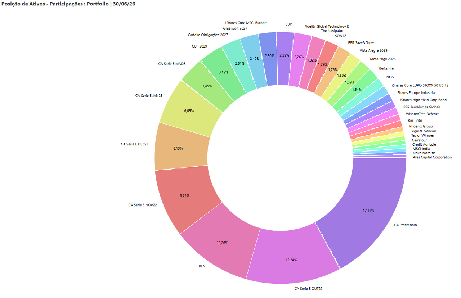The width and height of the screenshot is (461, 298).
Task: Click the "SONAE" label text
Action: pos(341,36)
